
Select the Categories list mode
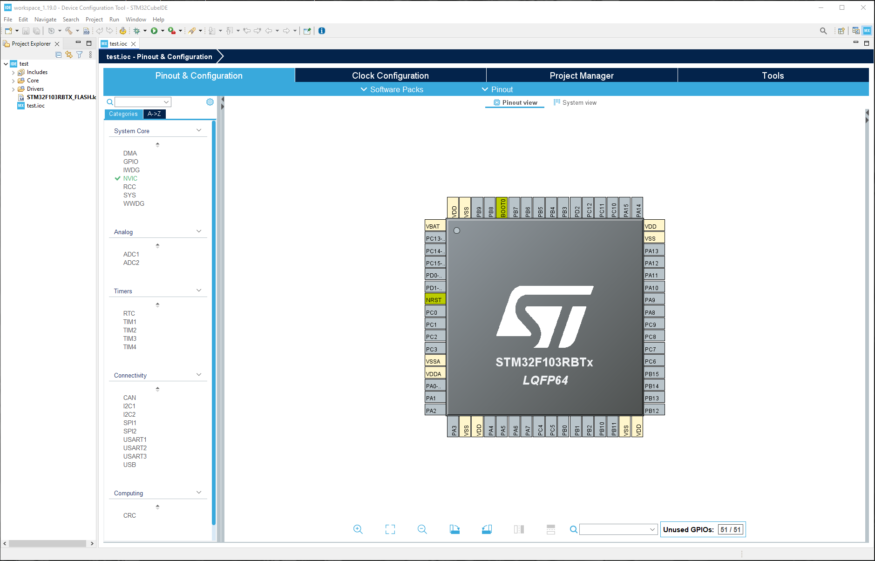[x=123, y=114]
